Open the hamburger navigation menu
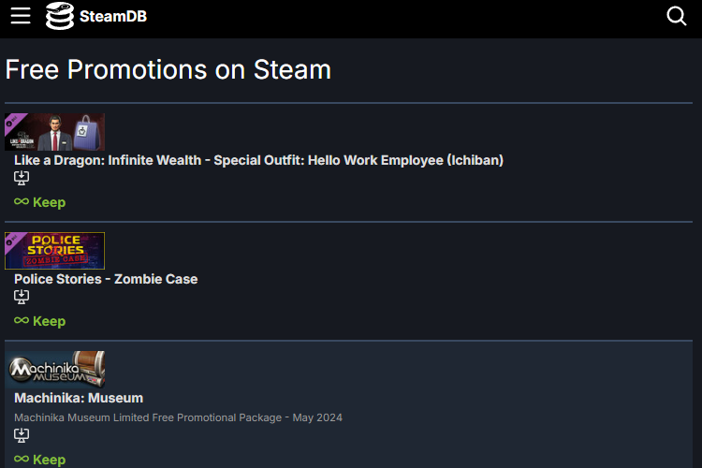 tap(21, 16)
